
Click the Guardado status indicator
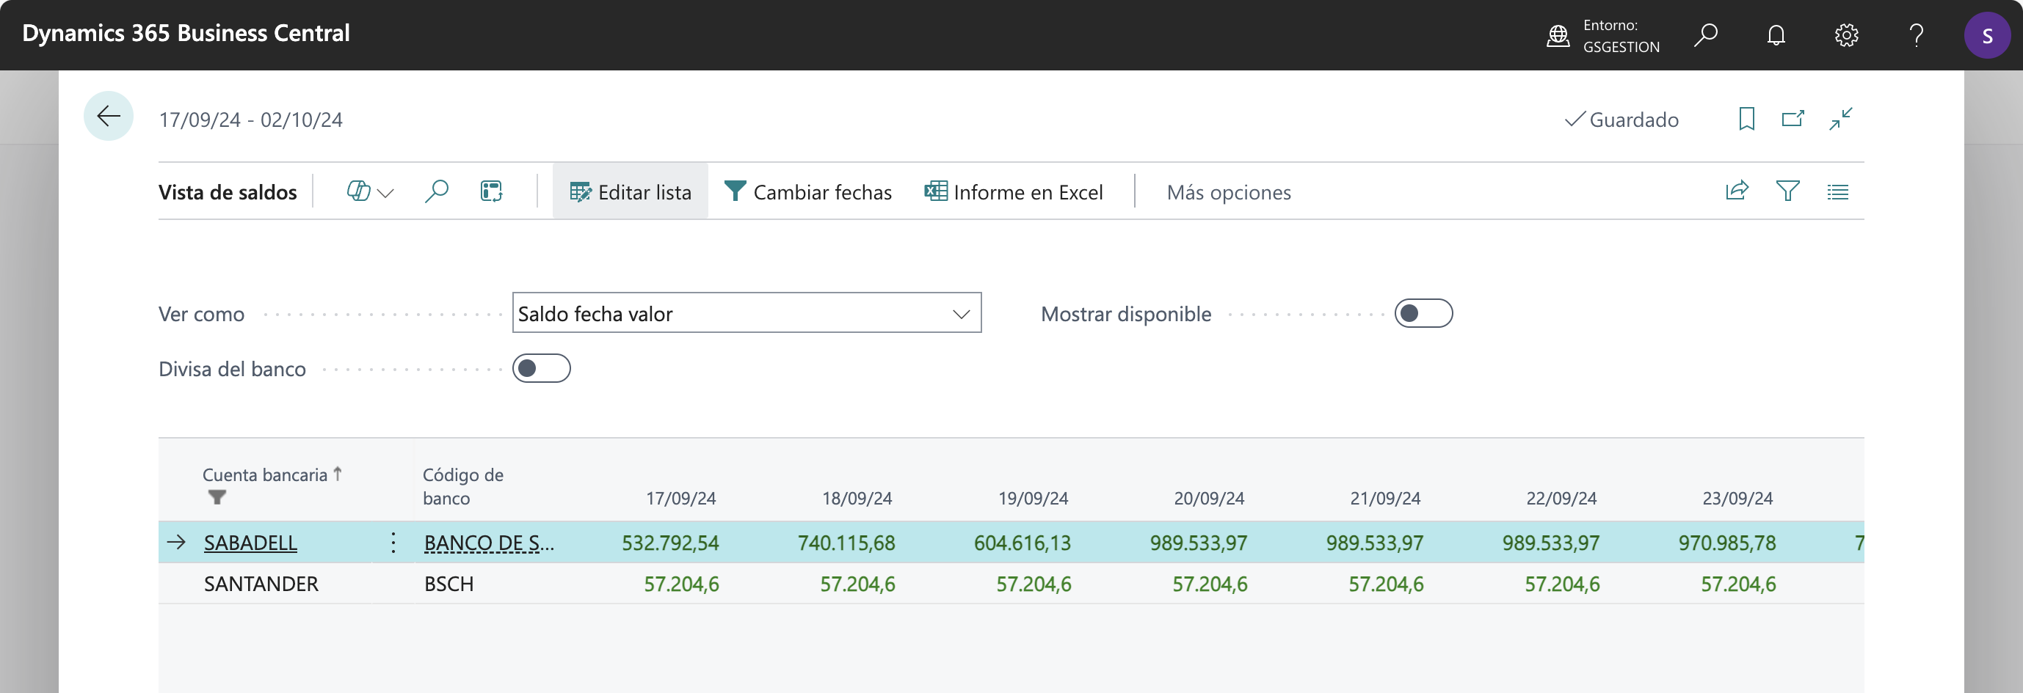pyautogui.click(x=1621, y=120)
